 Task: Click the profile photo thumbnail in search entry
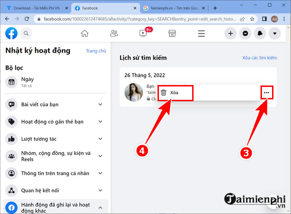click(x=133, y=92)
